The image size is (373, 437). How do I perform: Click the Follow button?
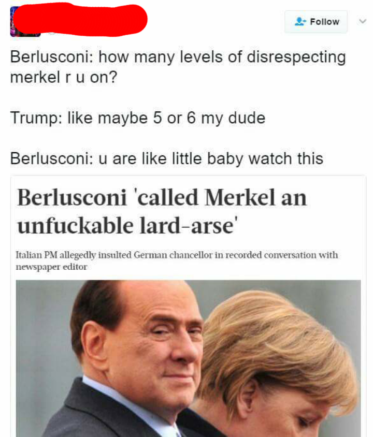click(x=316, y=22)
